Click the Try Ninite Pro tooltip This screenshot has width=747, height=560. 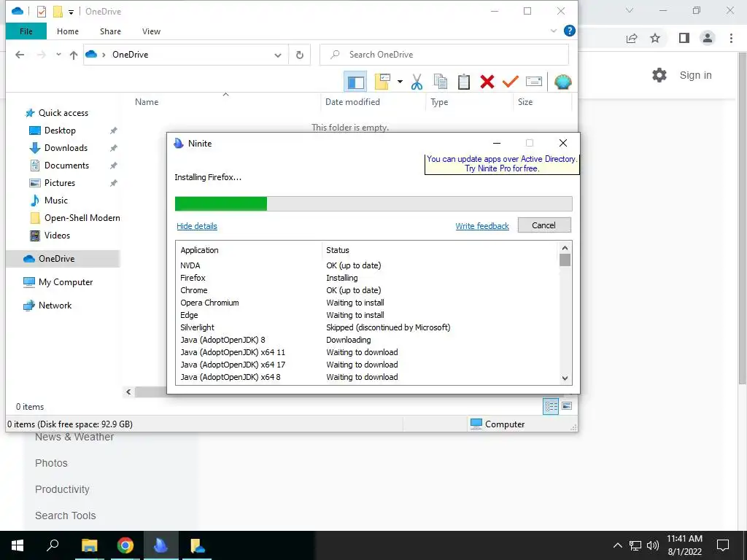tap(502, 164)
